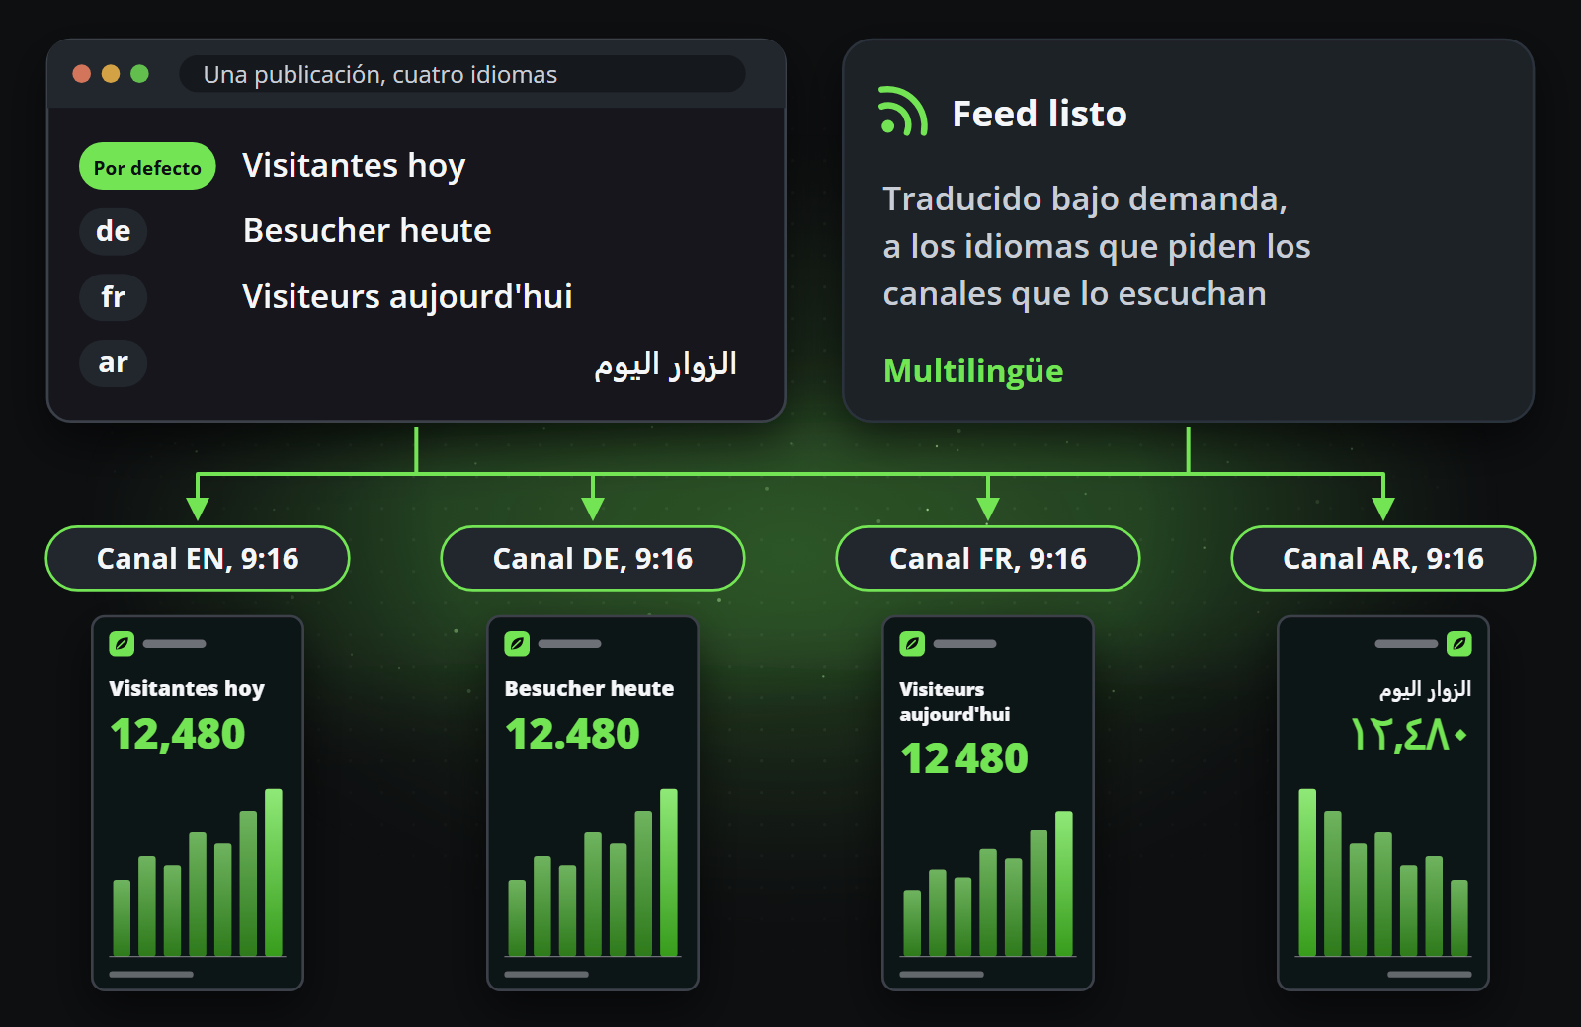Select the de language badge
Image resolution: width=1581 pixels, height=1027 pixels.
click(x=113, y=231)
